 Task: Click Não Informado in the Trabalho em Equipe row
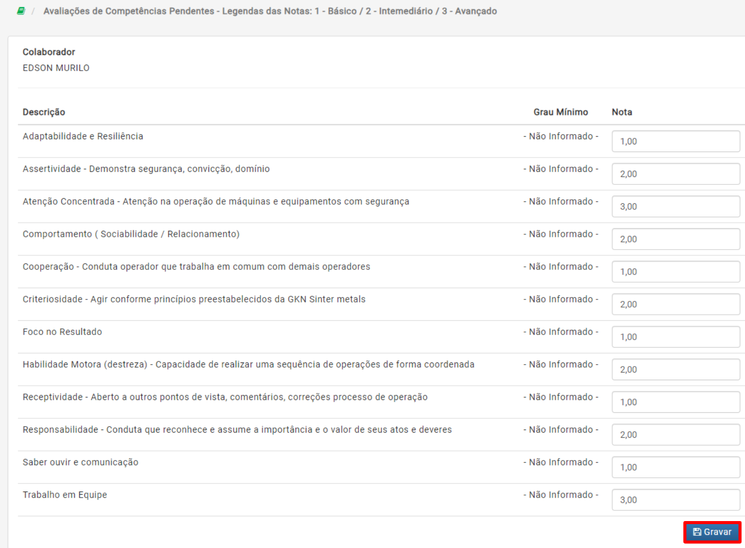561,495
